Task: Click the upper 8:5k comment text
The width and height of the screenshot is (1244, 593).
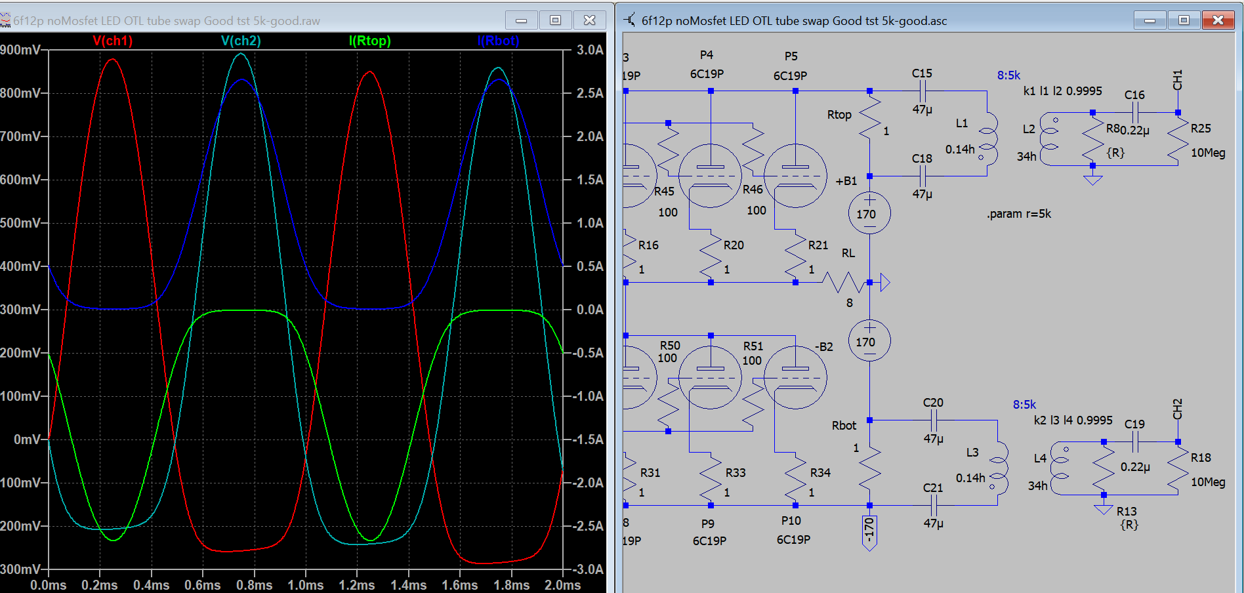Action: click(1009, 75)
